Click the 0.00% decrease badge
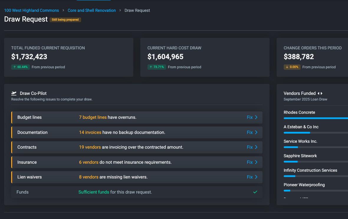This screenshot has height=219, width=348. coord(292,67)
